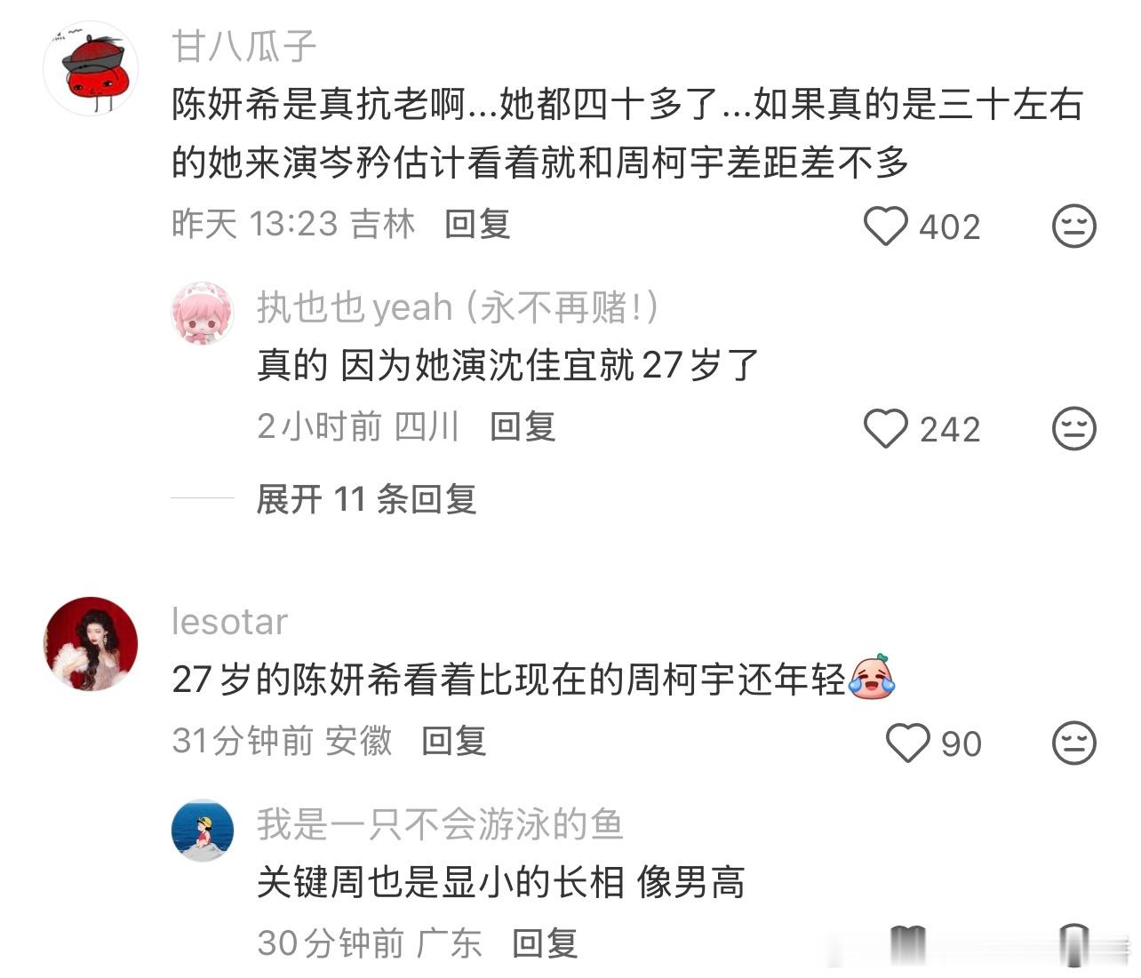Open username lesotar
This screenshot has width=1141, height=978.
(229, 622)
